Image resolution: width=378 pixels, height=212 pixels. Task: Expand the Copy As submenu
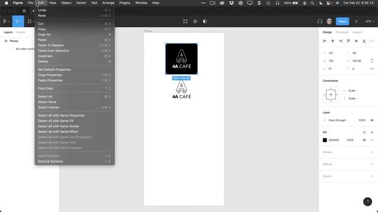[x=74, y=35]
